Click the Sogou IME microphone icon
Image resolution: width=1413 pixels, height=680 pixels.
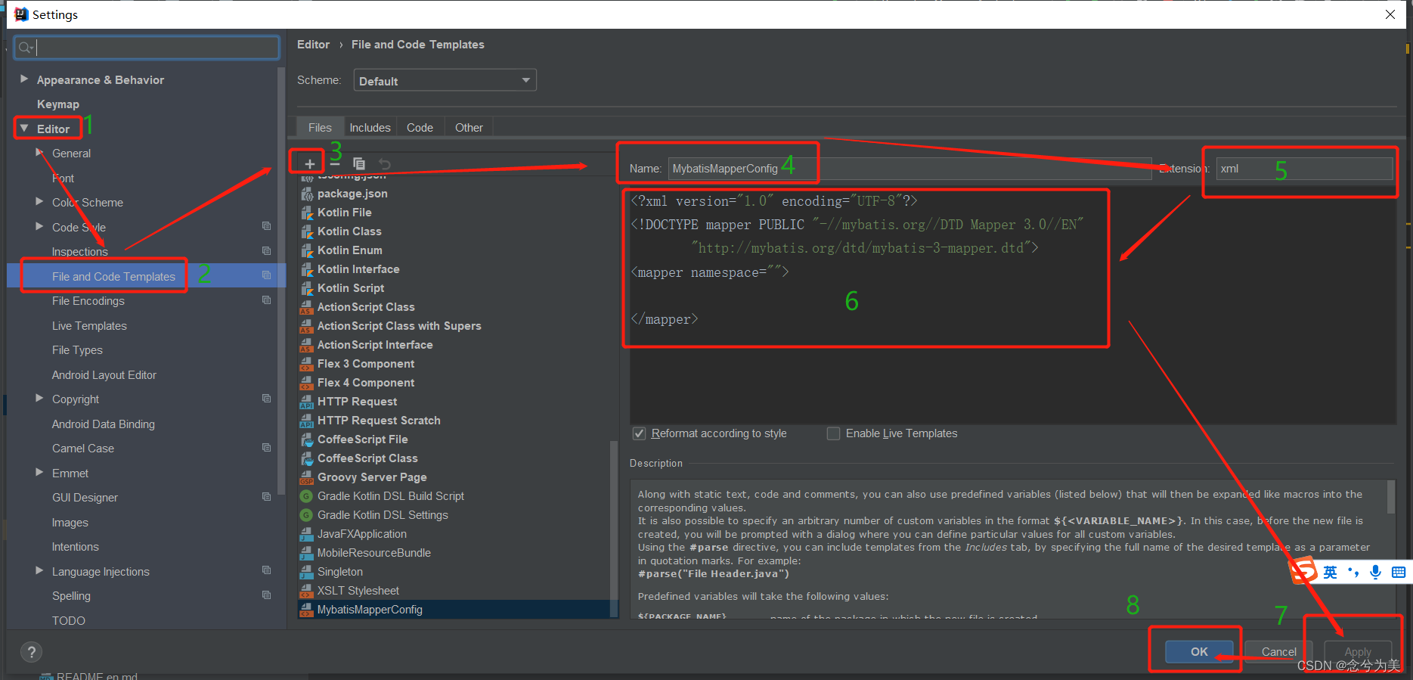(1376, 572)
